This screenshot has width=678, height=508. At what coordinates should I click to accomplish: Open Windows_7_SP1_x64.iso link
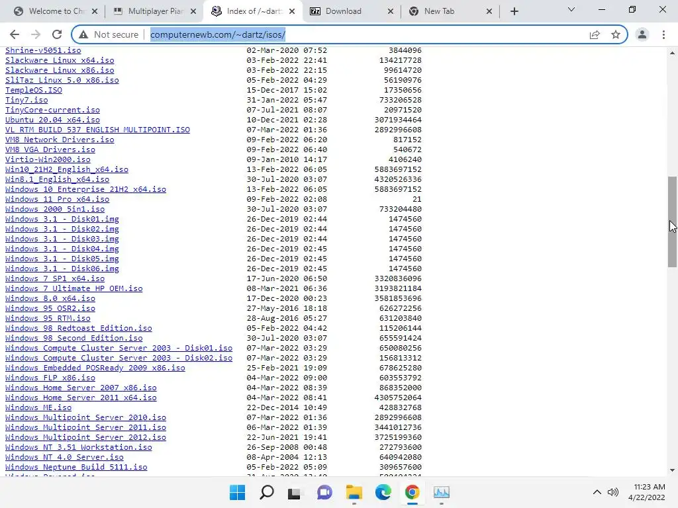click(55, 278)
